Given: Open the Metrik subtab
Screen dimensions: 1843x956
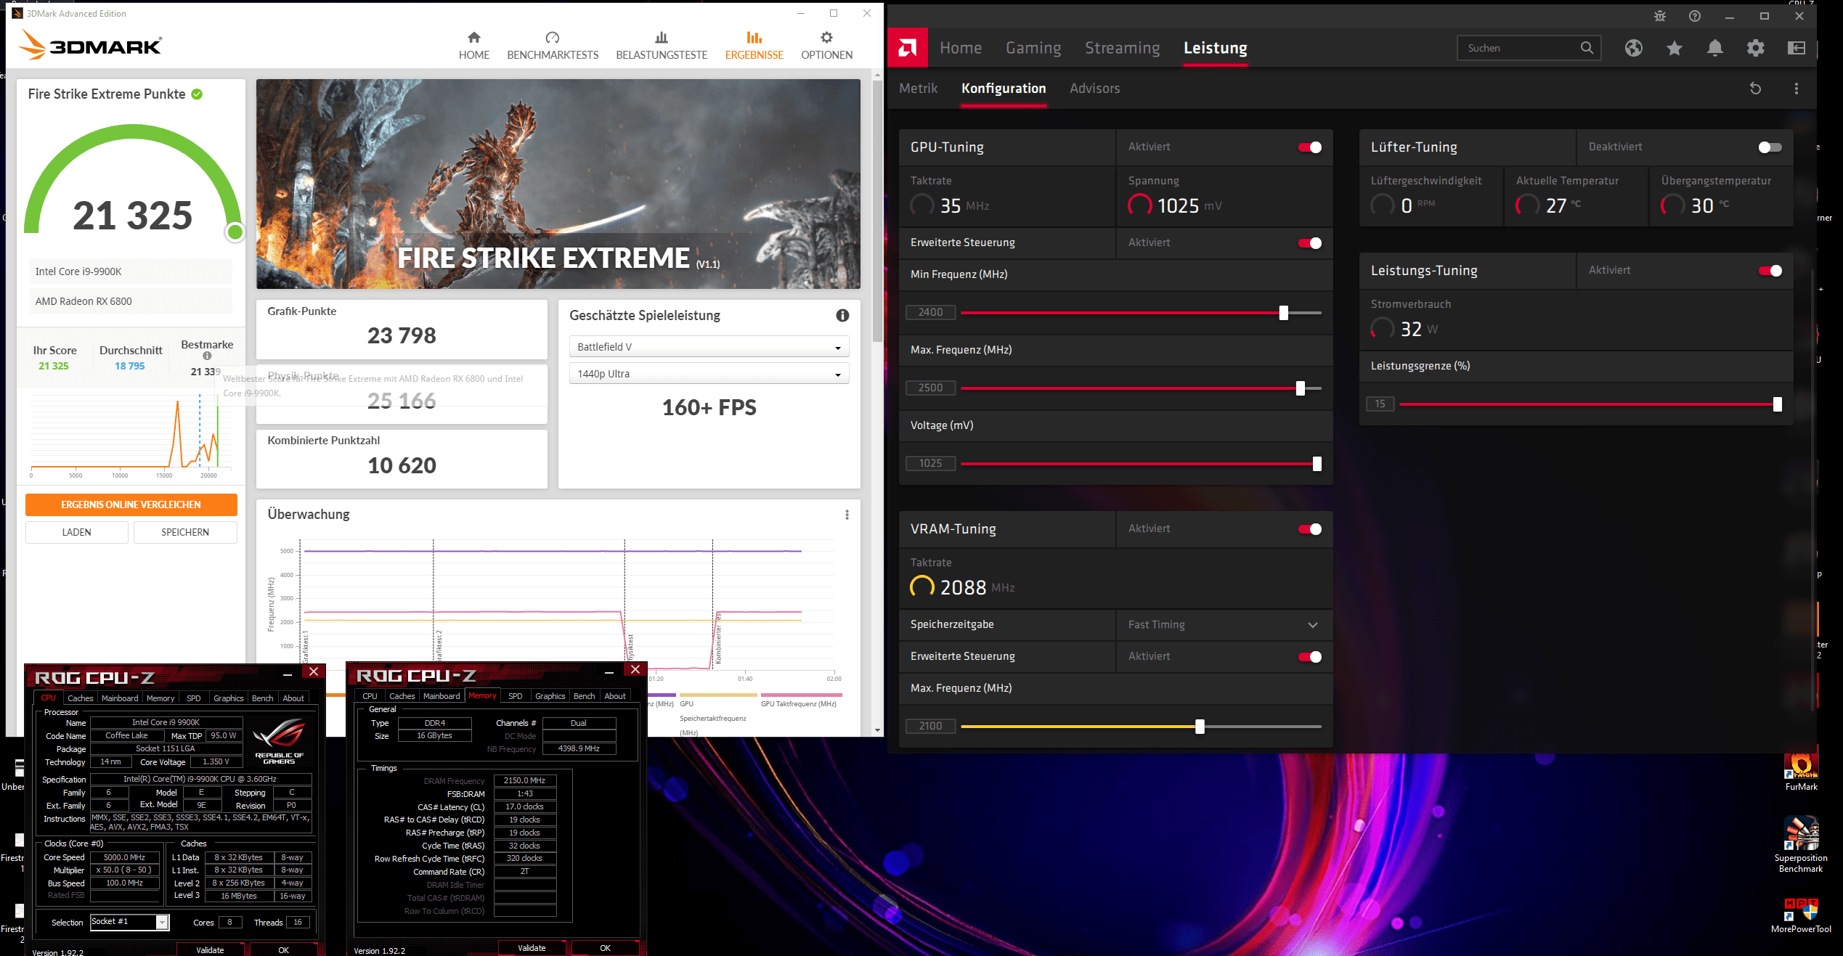Looking at the screenshot, I should pyautogui.click(x=919, y=89).
